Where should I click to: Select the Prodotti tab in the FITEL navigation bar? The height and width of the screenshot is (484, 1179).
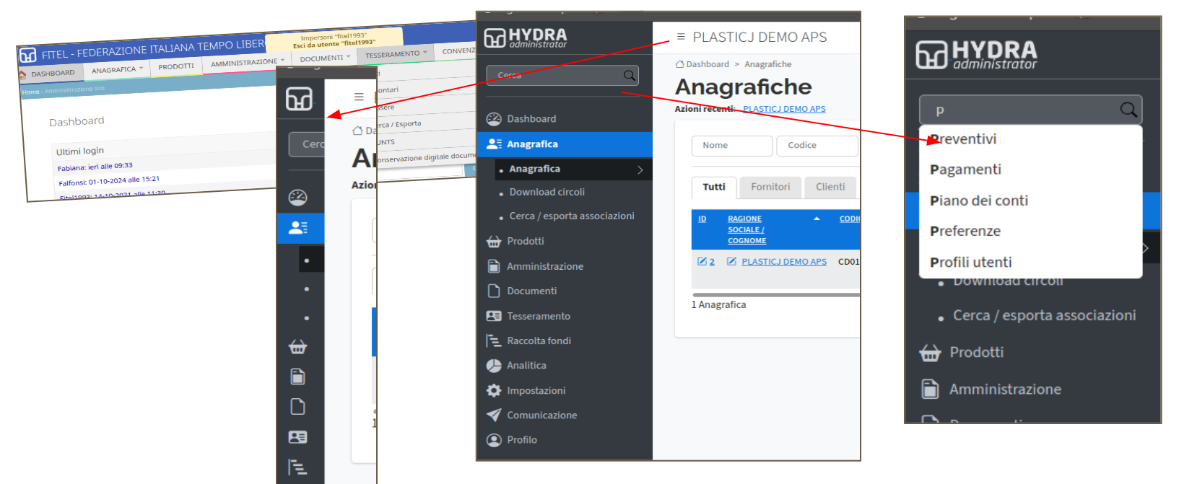pos(176,66)
